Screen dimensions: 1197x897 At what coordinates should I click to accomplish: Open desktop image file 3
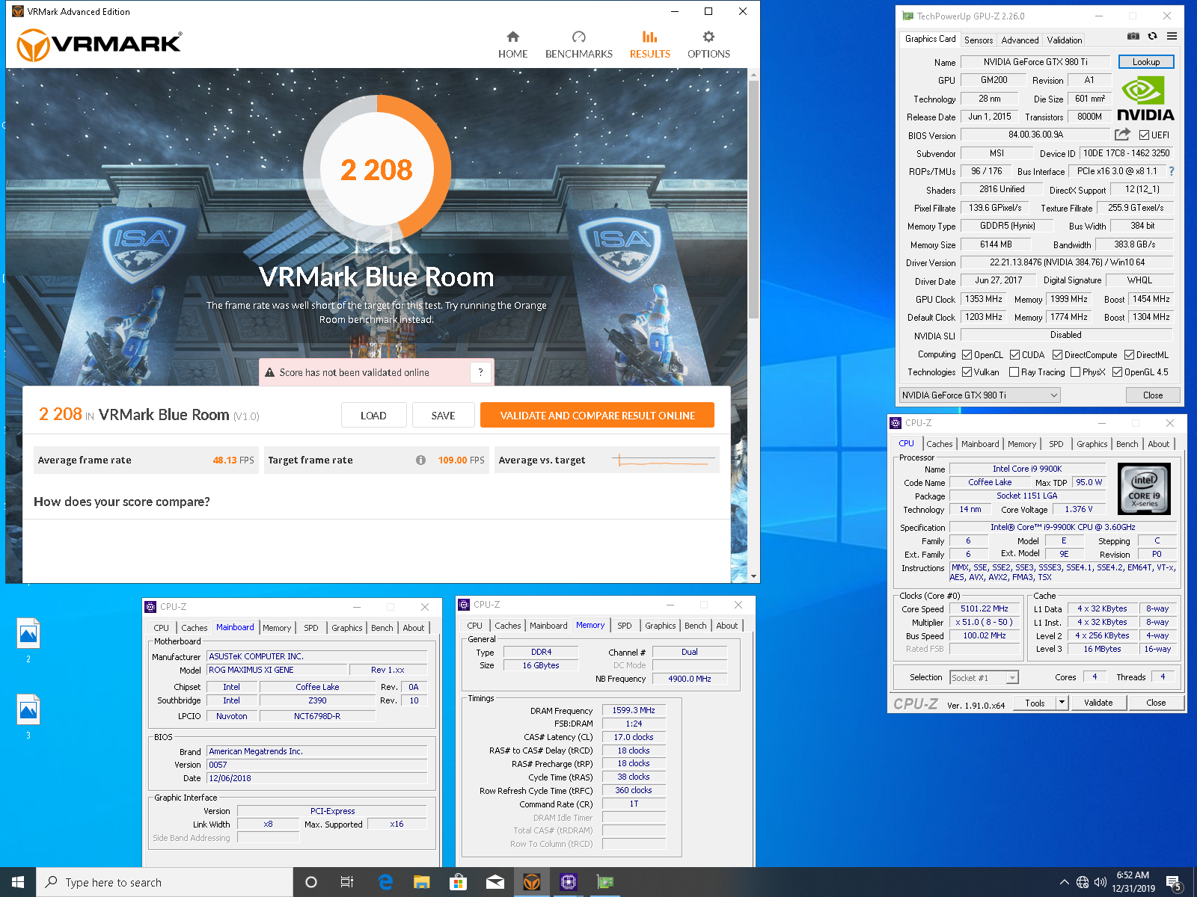[x=28, y=716]
